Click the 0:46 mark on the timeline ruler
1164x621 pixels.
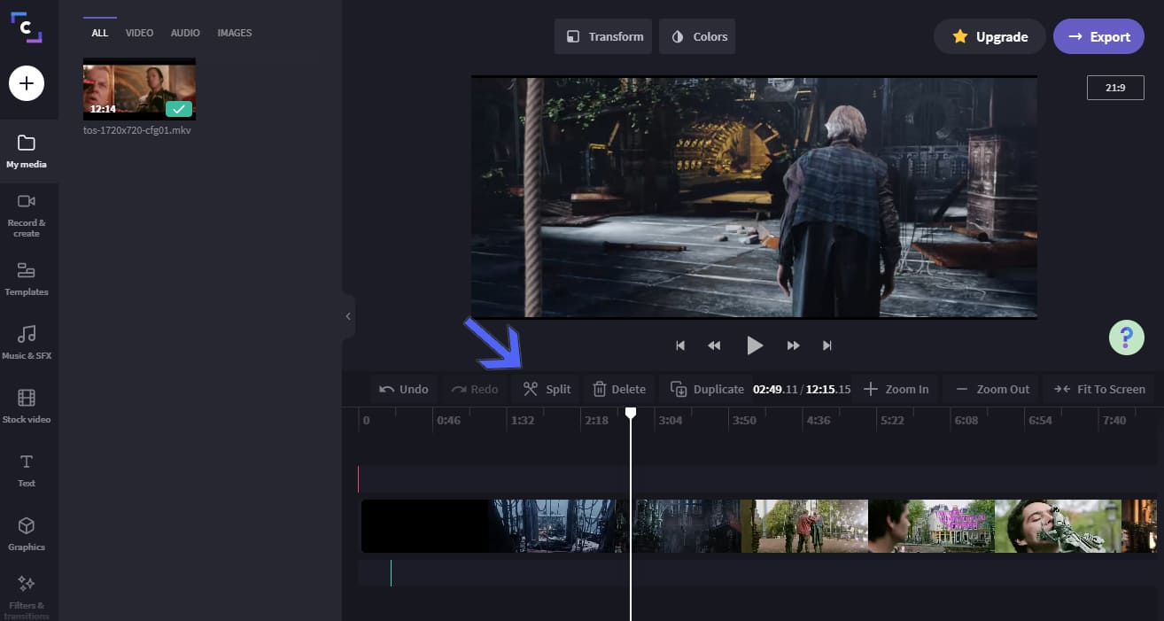coord(448,420)
